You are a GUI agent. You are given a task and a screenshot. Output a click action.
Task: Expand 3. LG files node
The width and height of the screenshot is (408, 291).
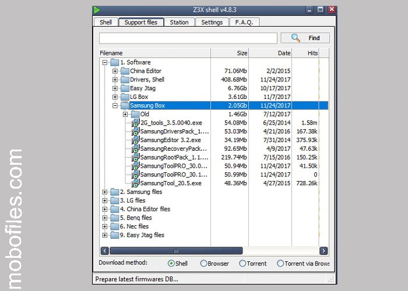click(x=104, y=201)
